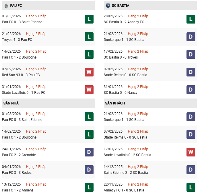Open the Troyes 4-3 Pau FC match
The image size is (198, 195).
click(x=17, y=40)
